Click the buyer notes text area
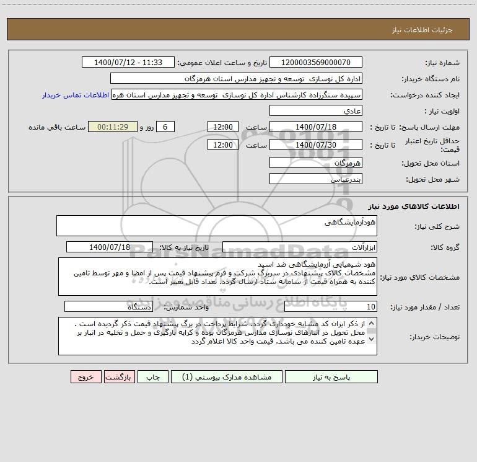Viewport: 477px width, 462px height. tap(217, 336)
